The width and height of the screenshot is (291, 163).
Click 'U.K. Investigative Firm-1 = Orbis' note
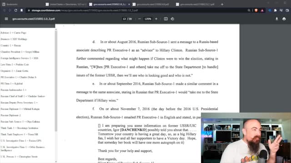[23, 149]
